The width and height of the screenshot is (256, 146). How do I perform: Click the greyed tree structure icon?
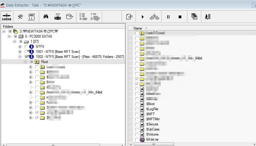coord(83,17)
